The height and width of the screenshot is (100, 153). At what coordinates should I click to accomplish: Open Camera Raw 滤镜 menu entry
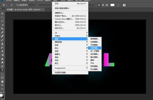tap(70, 19)
